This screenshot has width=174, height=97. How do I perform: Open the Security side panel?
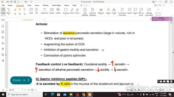tap(3, 55)
